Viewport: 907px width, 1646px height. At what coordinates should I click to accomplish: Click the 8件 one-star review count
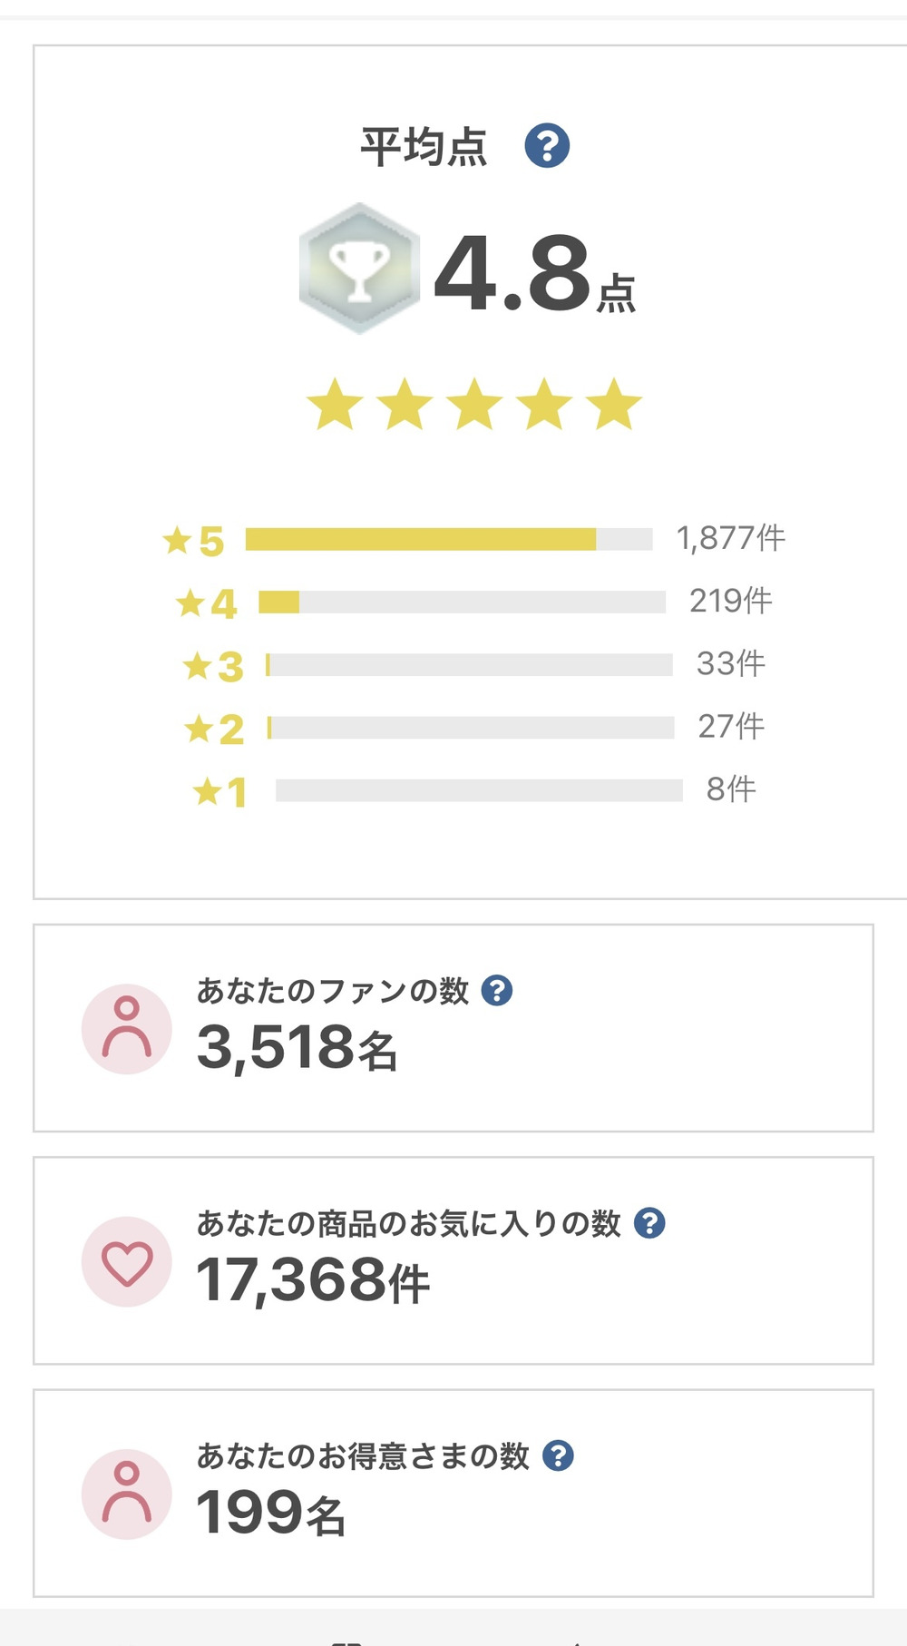click(x=730, y=789)
